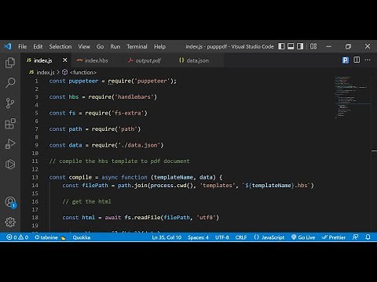377x282 pixels.
Task: Click templateName parameter on line 13
Action: pos(174,177)
